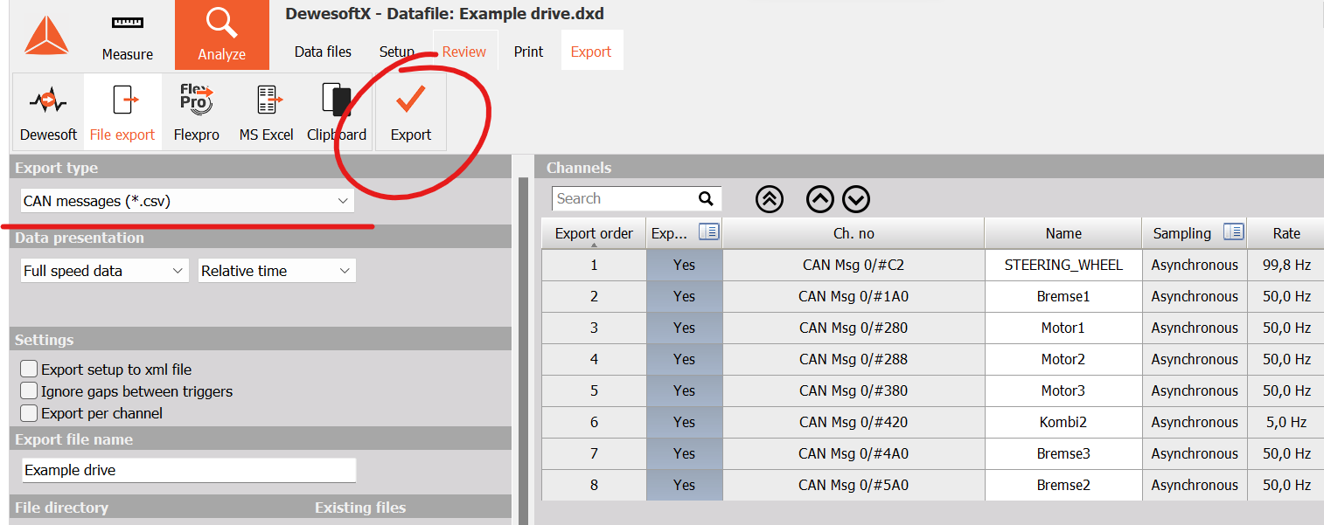Click CAN Msg 0/#4A0 cell
The height and width of the screenshot is (525, 1324).
(x=854, y=453)
